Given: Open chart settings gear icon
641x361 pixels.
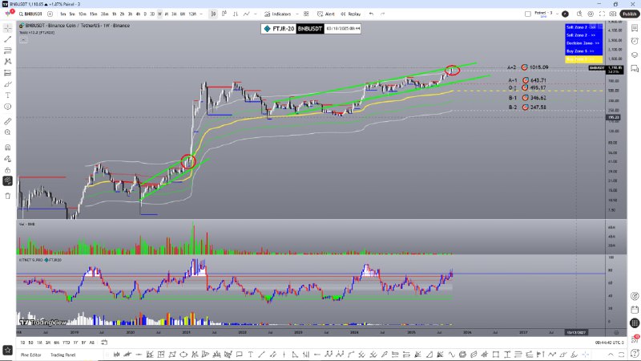Looking at the screenshot, I should (591, 14).
